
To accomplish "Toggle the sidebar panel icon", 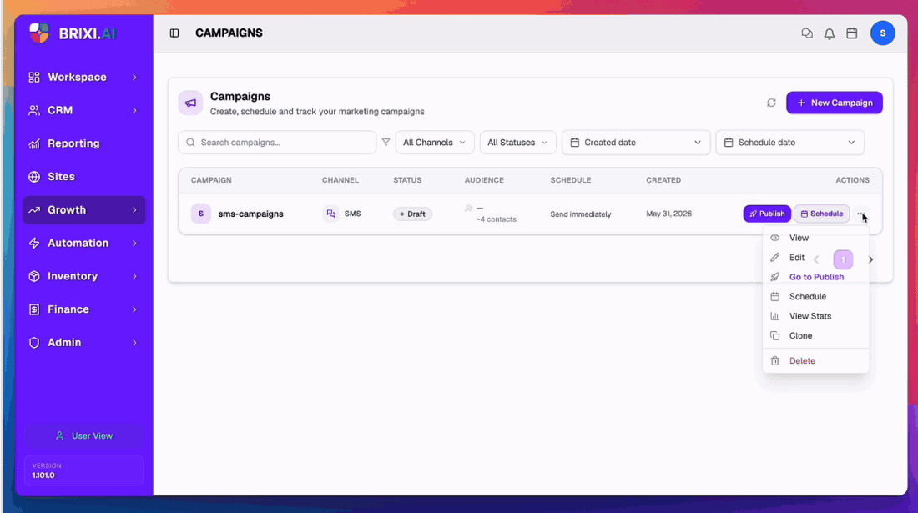I will click(174, 33).
